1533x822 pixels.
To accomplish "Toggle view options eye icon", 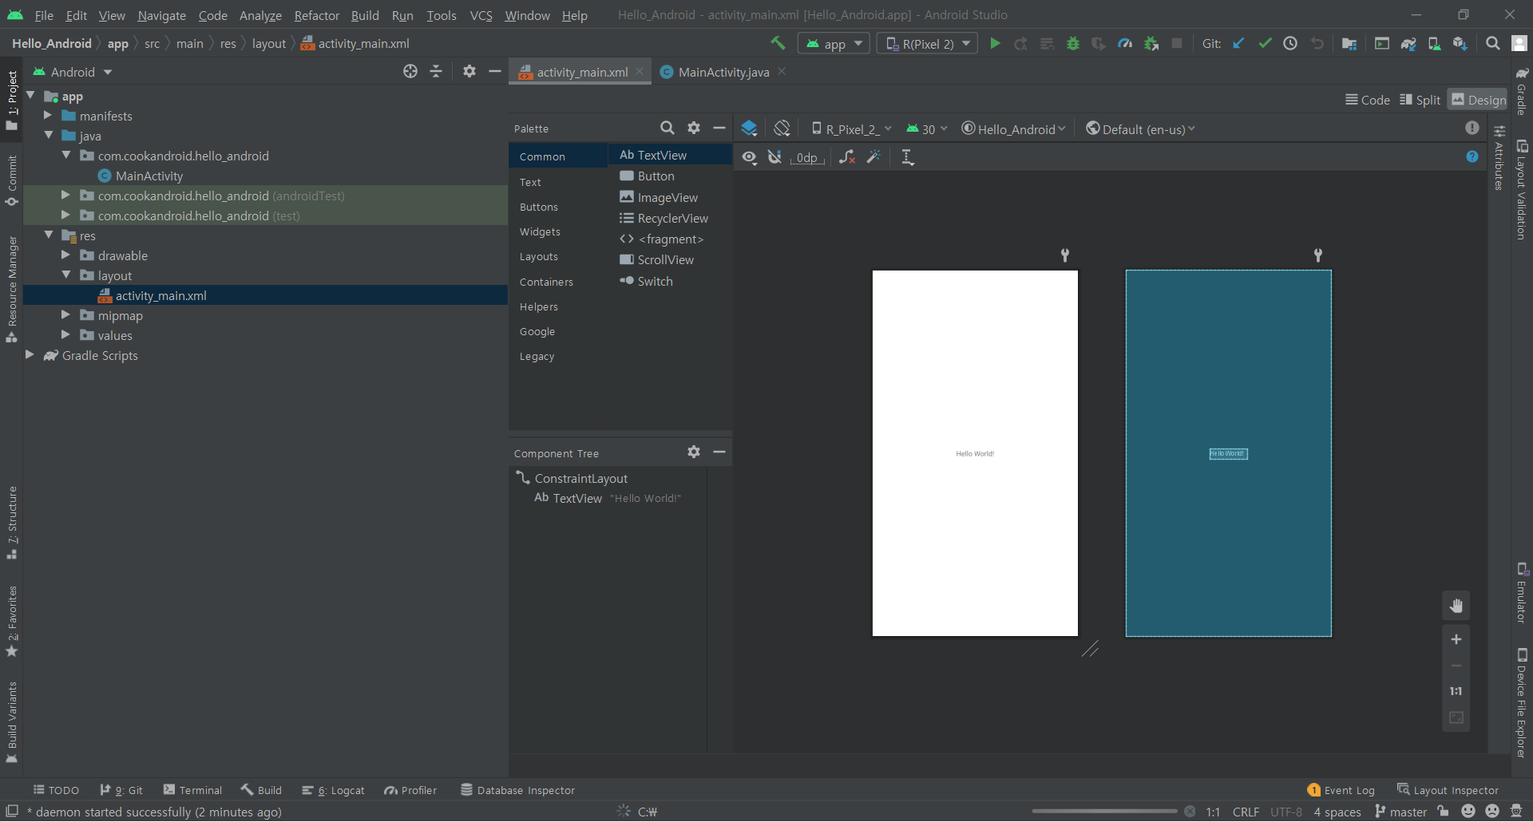I will tap(749, 157).
